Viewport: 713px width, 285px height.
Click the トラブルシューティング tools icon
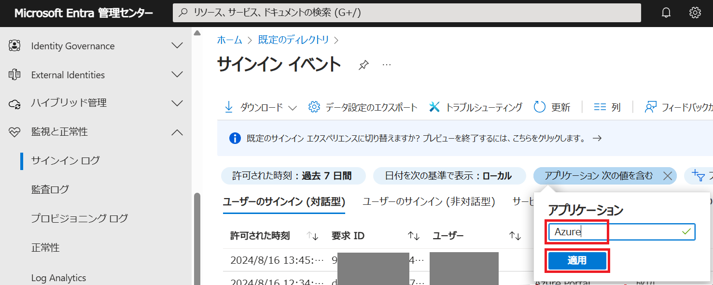tap(434, 107)
